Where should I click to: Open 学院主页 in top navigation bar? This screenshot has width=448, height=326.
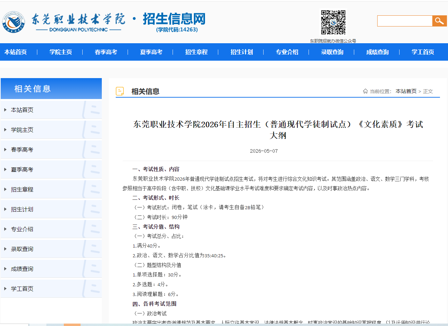pyautogui.click(x=61, y=52)
